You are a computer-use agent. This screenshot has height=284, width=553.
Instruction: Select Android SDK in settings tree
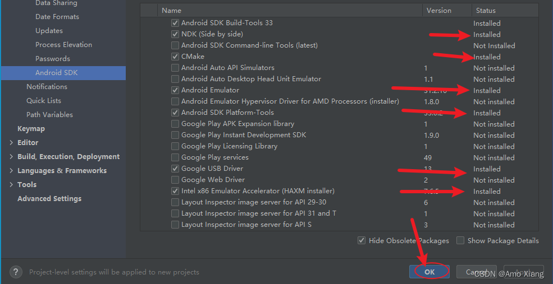56,73
